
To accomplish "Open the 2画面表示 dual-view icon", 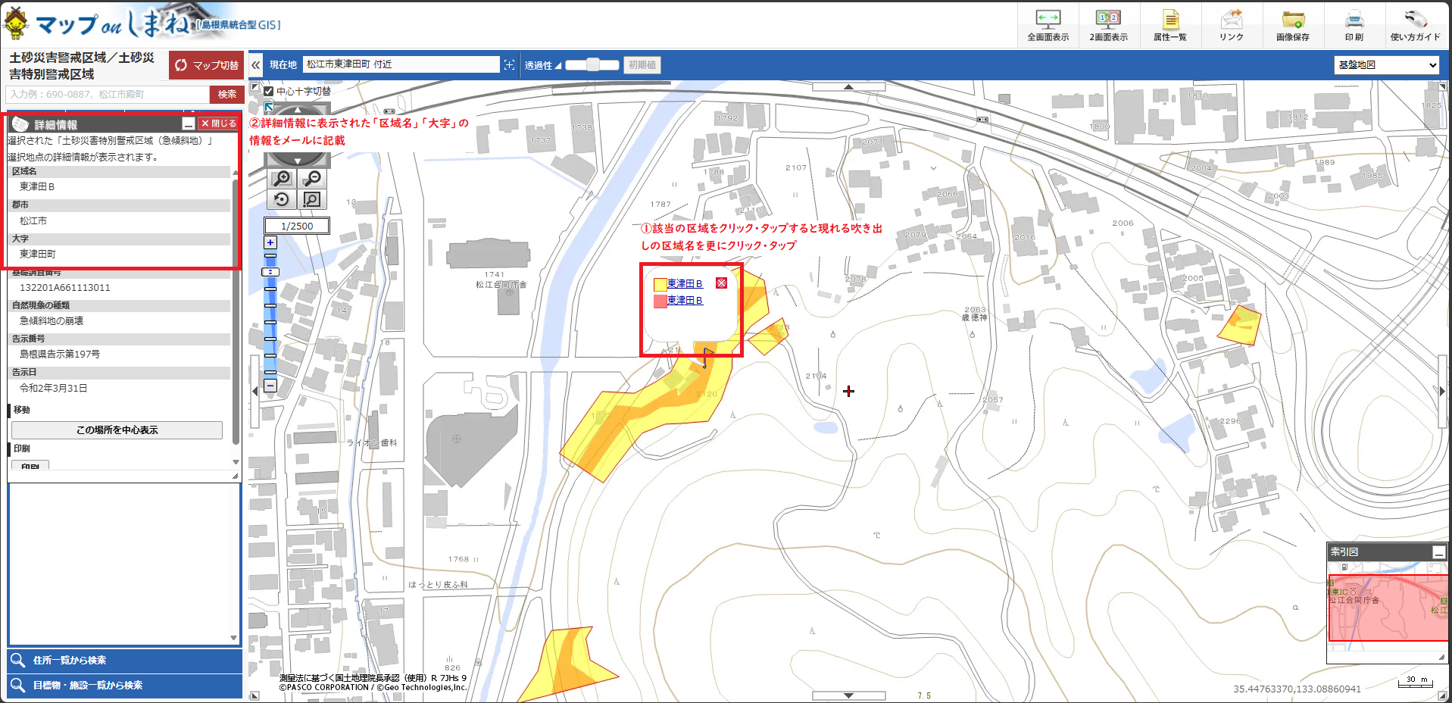I will click(1108, 23).
